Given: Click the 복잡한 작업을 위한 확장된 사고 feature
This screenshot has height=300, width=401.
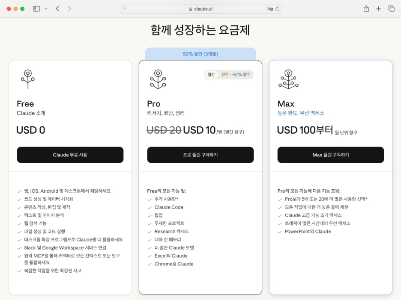Looking at the screenshot, I should tap(53, 271).
